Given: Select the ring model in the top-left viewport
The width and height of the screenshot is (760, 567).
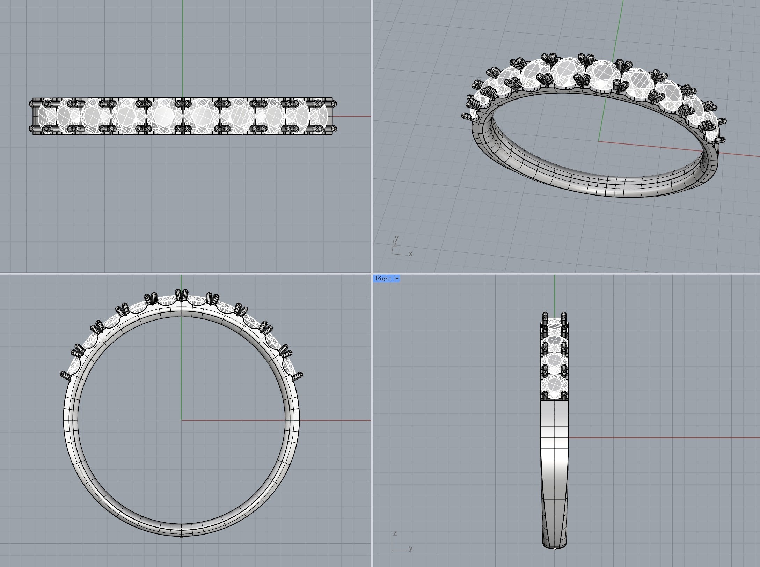Looking at the screenshot, I should tap(183, 117).
